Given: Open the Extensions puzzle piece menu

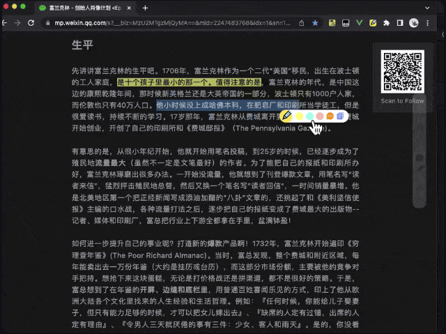Looking at the screenshot, I should click(x=386, y=23).
